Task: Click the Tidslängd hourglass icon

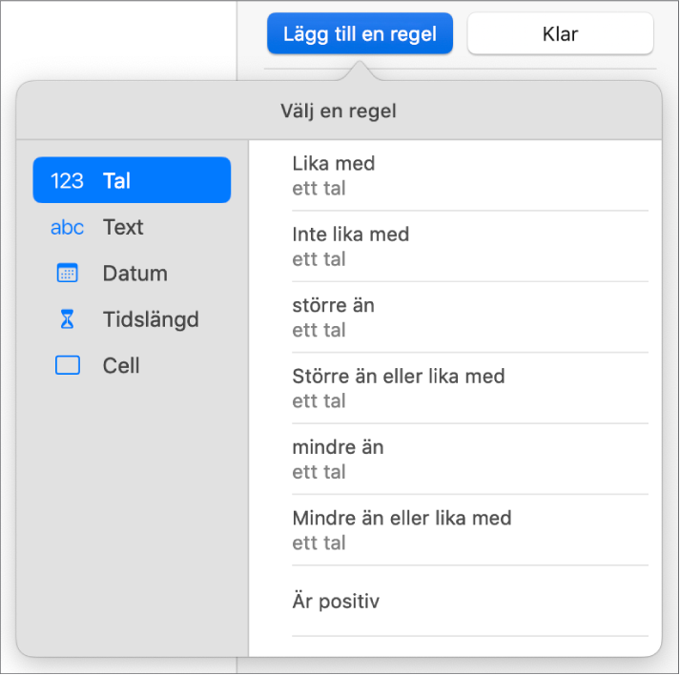Action: coord(67,319)
